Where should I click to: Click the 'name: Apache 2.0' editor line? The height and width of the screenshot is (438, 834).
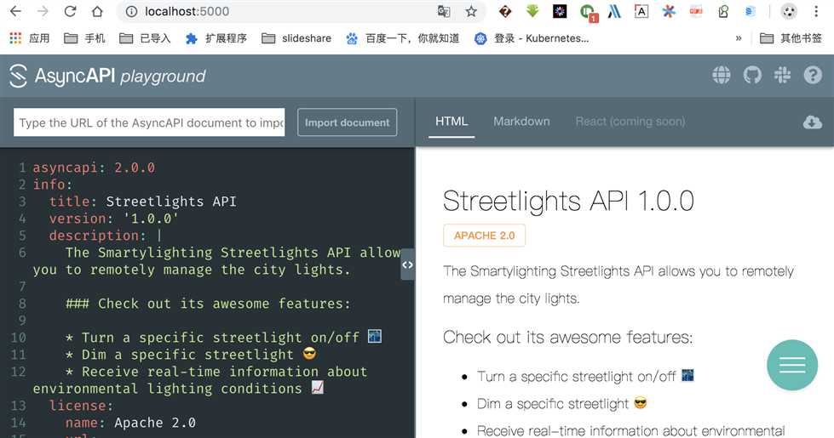(x=130, y=423)
